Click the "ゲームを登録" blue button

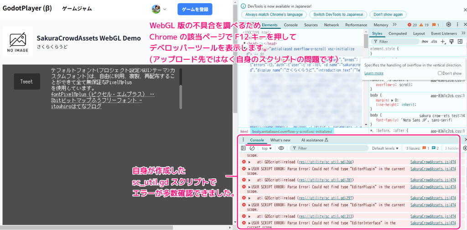[195, 9]
